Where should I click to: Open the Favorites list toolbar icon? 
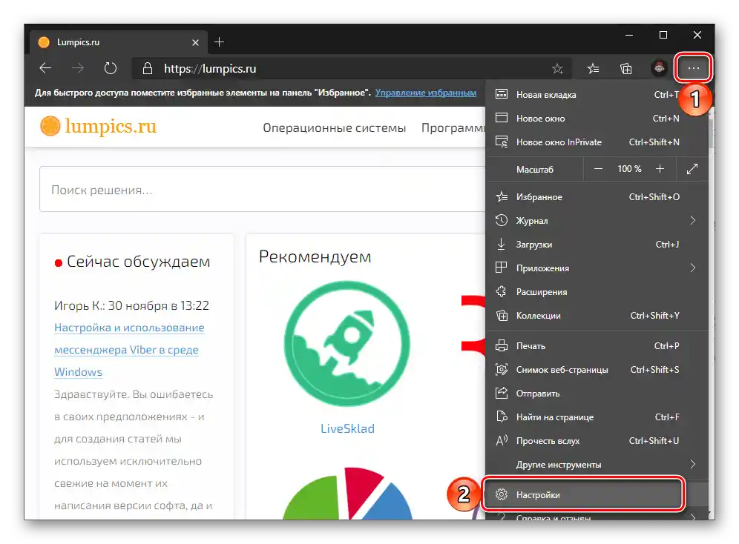click(594, 69)
